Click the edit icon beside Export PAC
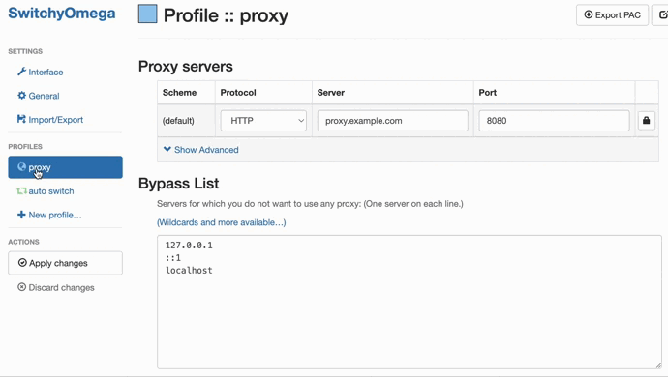 (661, 14)
